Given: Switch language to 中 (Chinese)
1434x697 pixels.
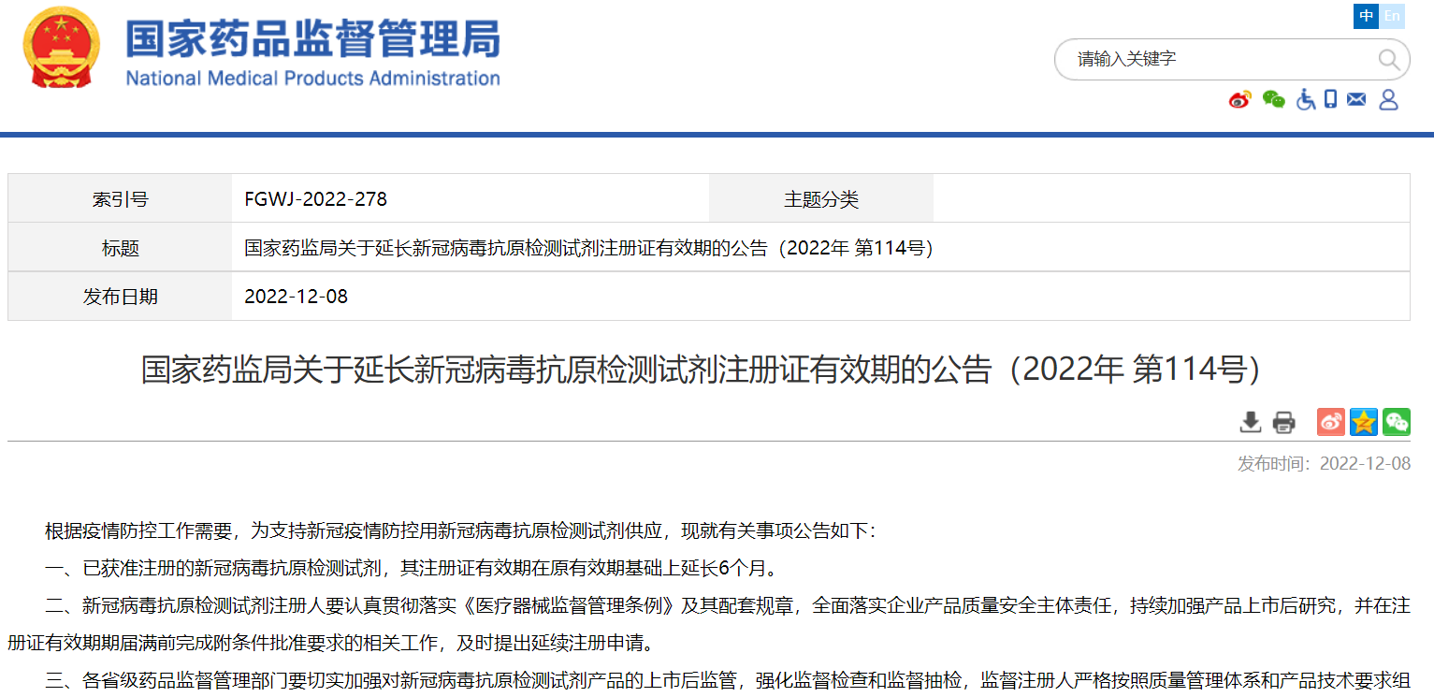Looking at the screenshot, I should point(1367,16).
